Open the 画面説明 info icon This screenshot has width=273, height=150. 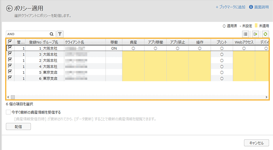[x=251, y=7]
